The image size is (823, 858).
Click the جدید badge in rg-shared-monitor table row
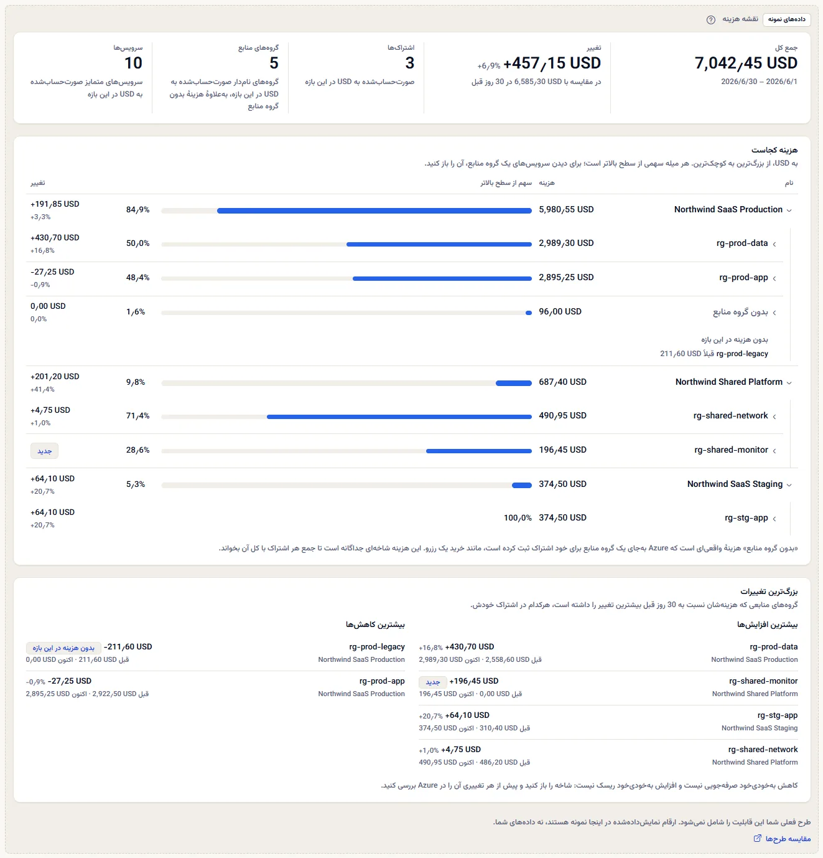[44, 451]
